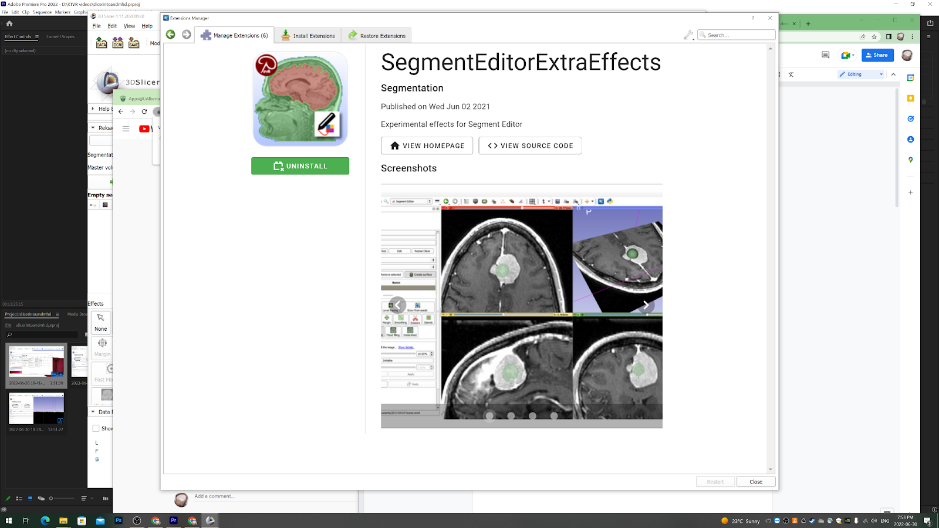Click the Home icon in Premiere Pro
939x528 pixels.
[9, 23]
